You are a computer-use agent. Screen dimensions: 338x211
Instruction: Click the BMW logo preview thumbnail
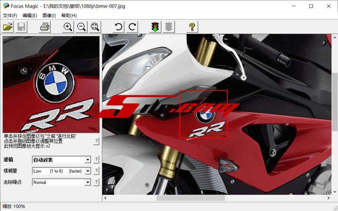click(x=51, y=84)
